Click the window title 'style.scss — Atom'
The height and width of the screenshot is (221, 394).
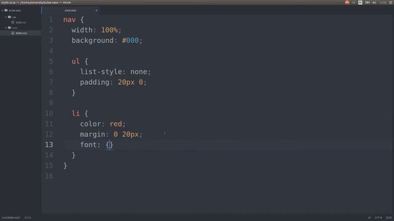(36, 2)
